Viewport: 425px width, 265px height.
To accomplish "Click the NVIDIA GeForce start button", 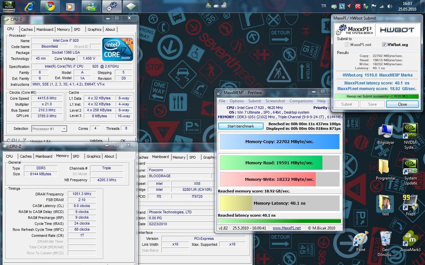I will pos(9,6).
